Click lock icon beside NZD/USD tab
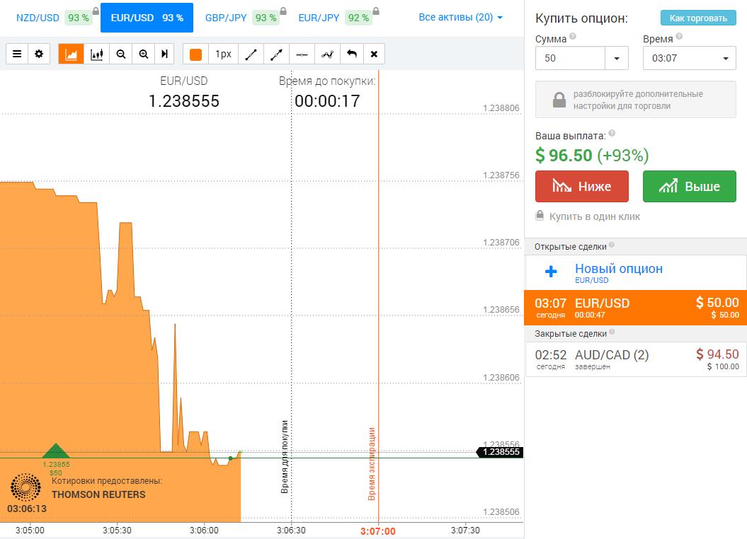Screen dimensions: 747x539 (96, 11)
